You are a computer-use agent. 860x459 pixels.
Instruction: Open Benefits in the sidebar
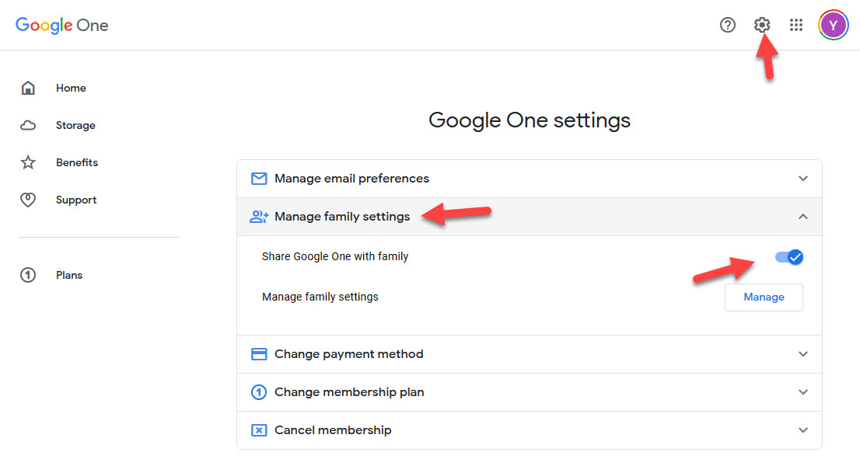(x=77, y=162)
